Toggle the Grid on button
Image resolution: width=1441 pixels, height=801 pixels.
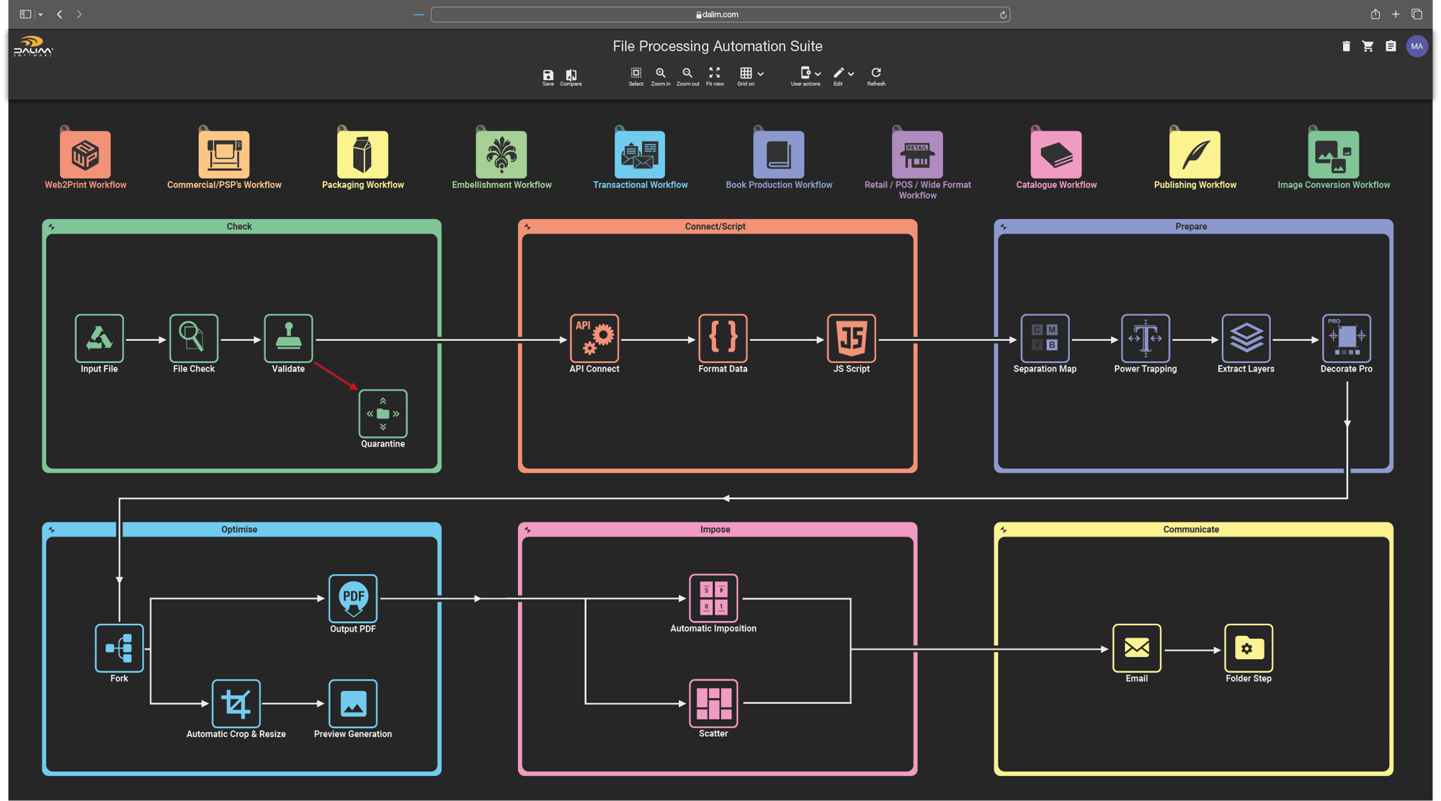746,73
